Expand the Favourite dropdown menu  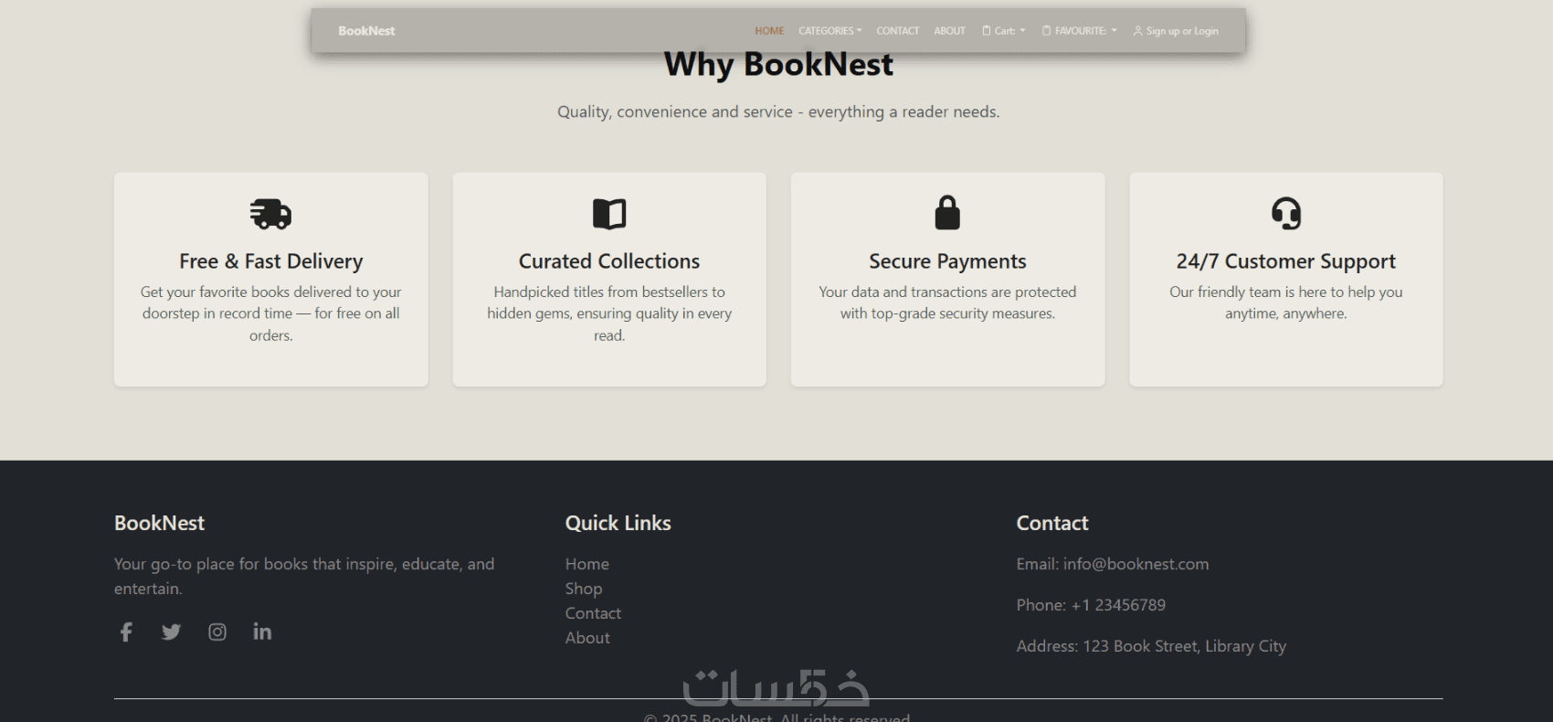(1080, 31)
